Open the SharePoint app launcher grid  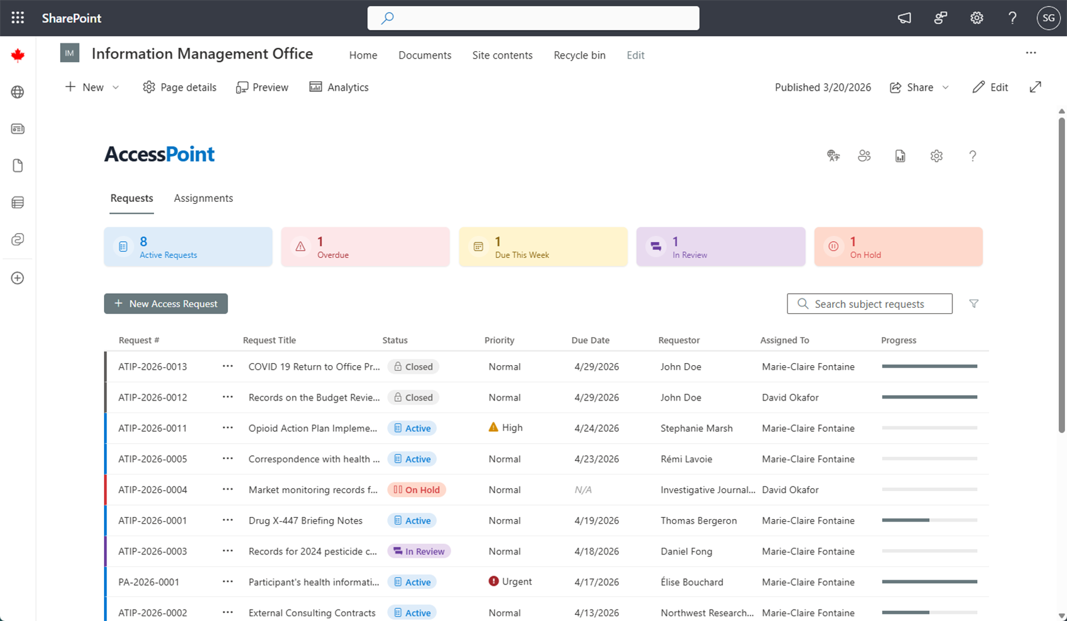[17, 18]
